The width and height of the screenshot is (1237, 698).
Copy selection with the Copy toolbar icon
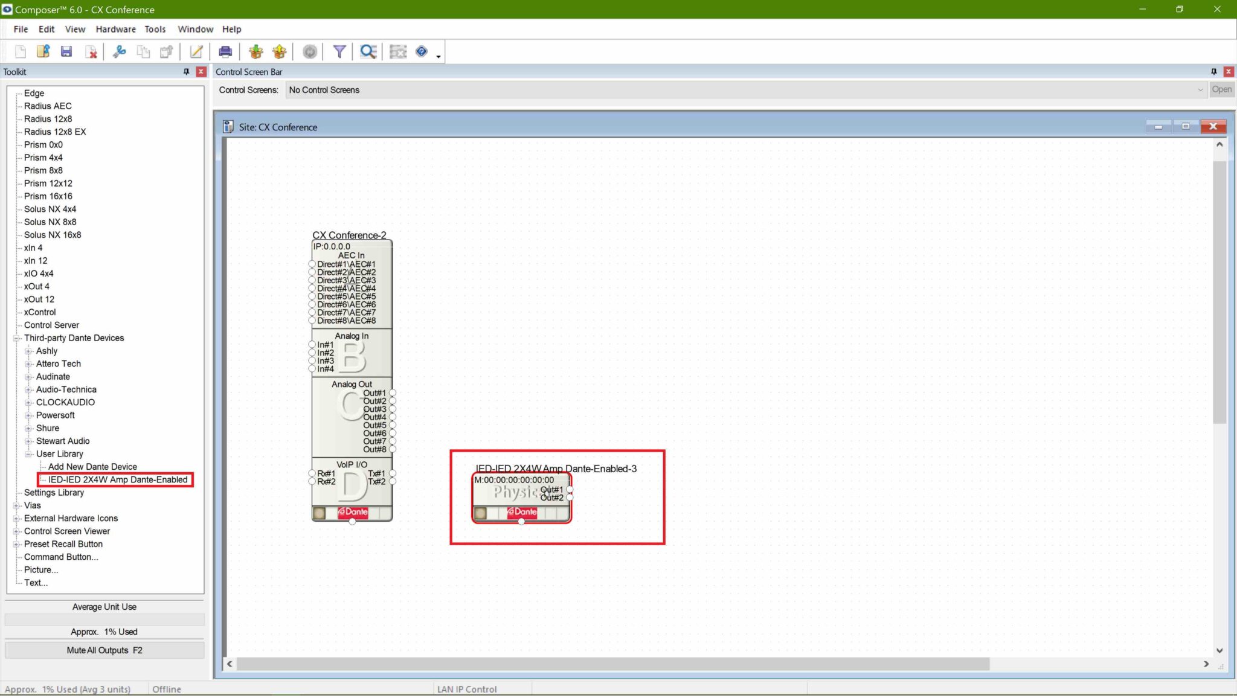click(144, 51)
